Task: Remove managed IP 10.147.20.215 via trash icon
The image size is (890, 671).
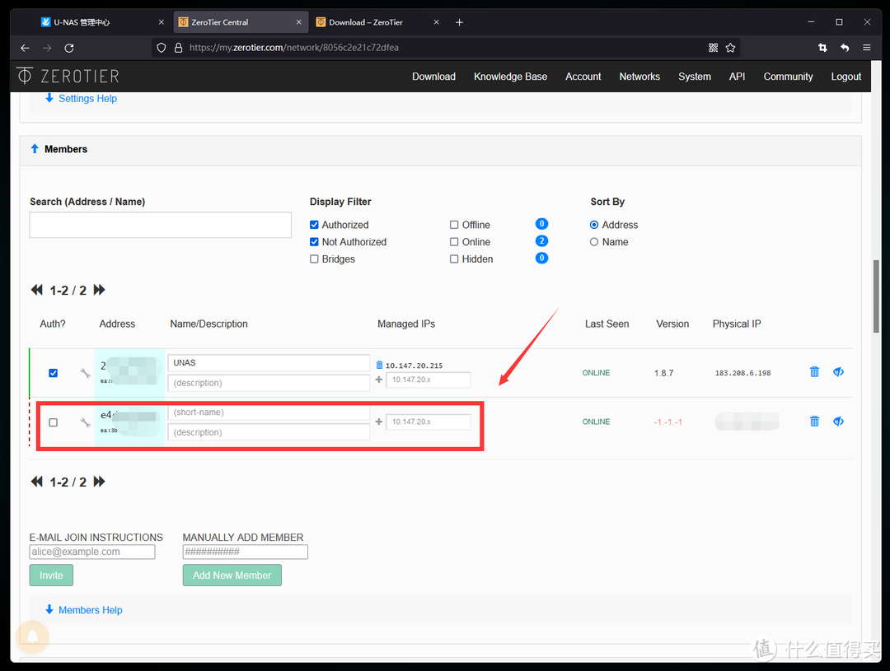Action: point(379,365)
